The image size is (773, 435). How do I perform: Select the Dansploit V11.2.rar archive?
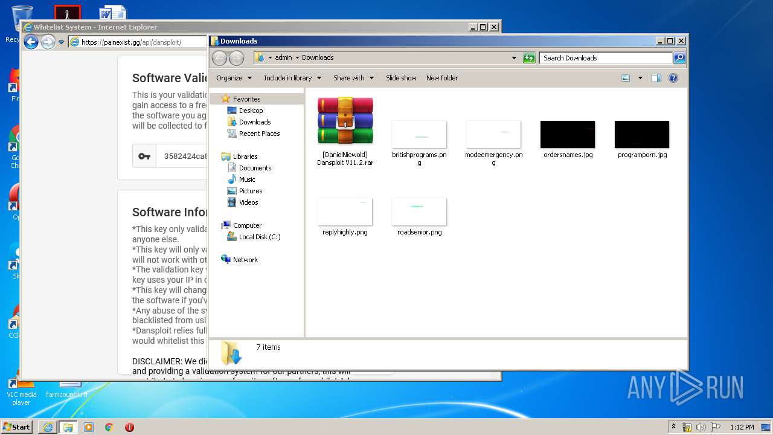[x=345, y=132]
